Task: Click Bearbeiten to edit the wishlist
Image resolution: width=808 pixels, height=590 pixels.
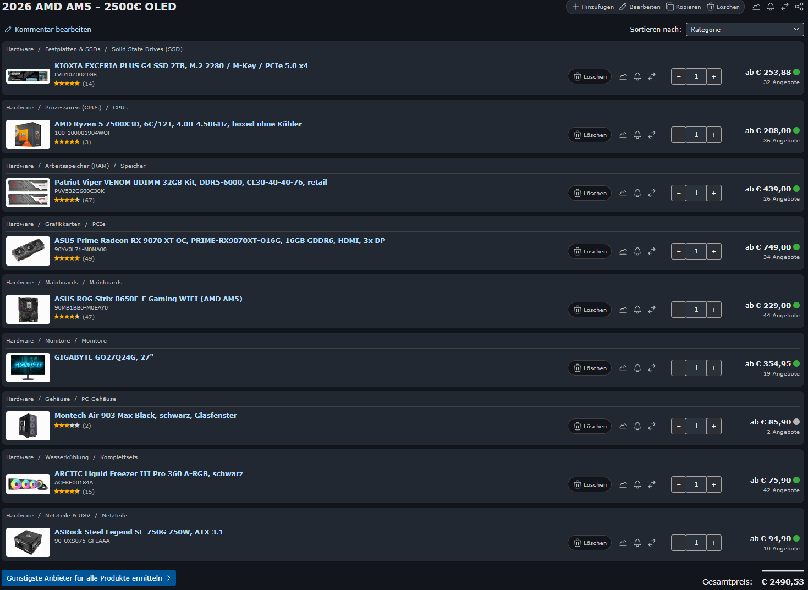Action: (x=640, y=7)
